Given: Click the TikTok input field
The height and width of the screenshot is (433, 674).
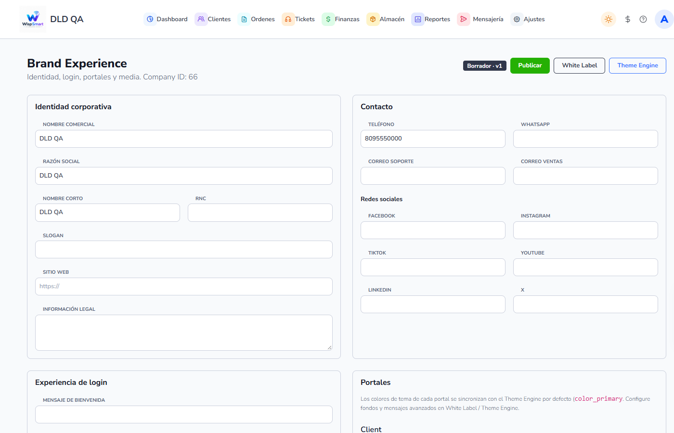Looking at the screenshot, I should [x=433, y=267].
